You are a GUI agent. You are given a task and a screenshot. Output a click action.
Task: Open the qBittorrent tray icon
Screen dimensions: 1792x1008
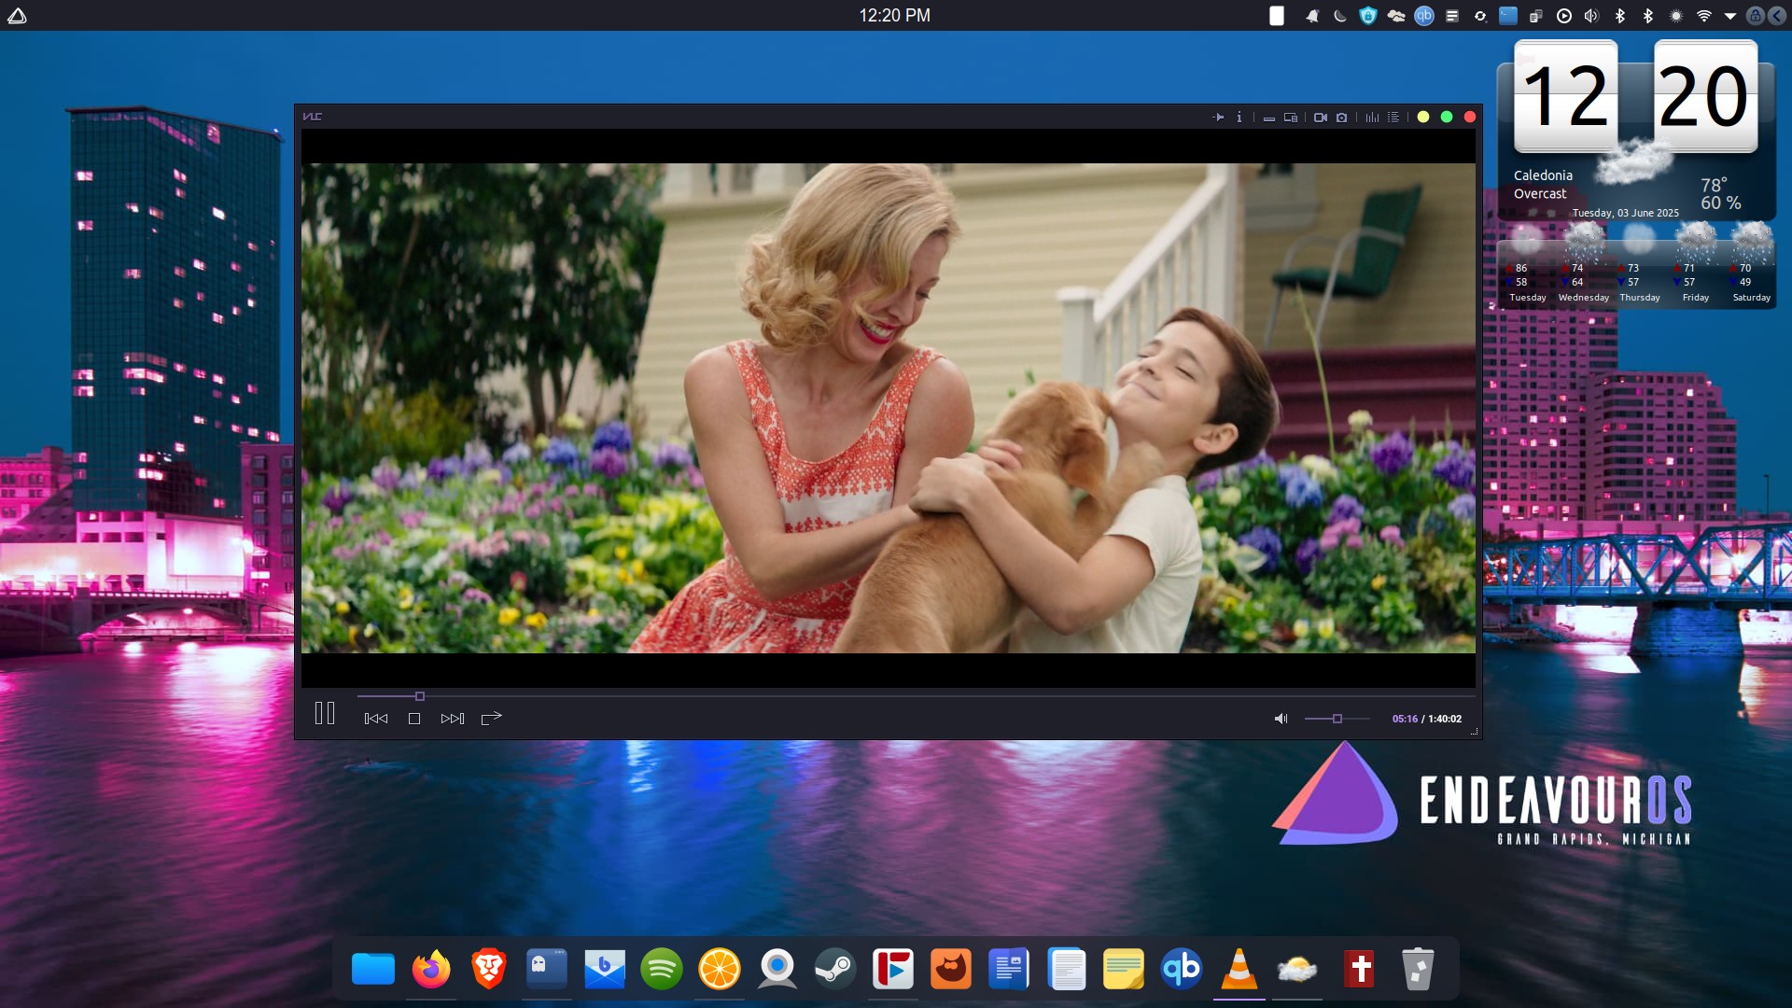1424,16
